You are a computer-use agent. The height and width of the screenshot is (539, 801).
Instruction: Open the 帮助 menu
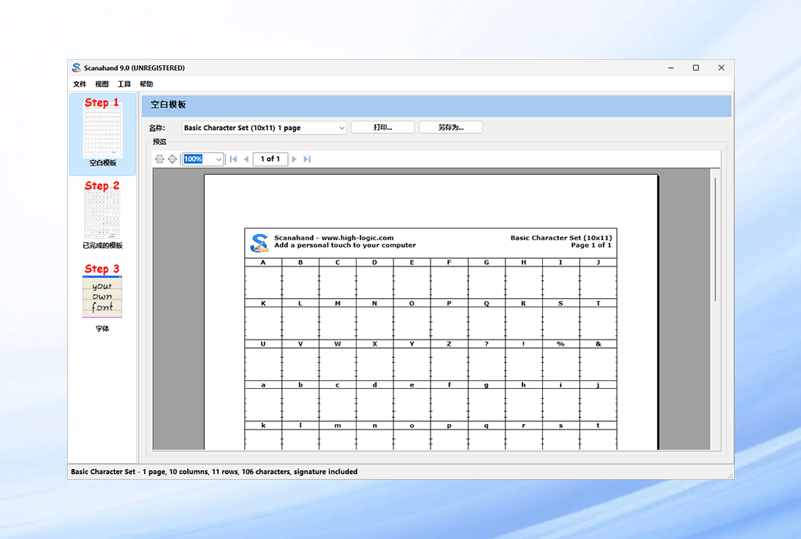(x=146, y=84)
